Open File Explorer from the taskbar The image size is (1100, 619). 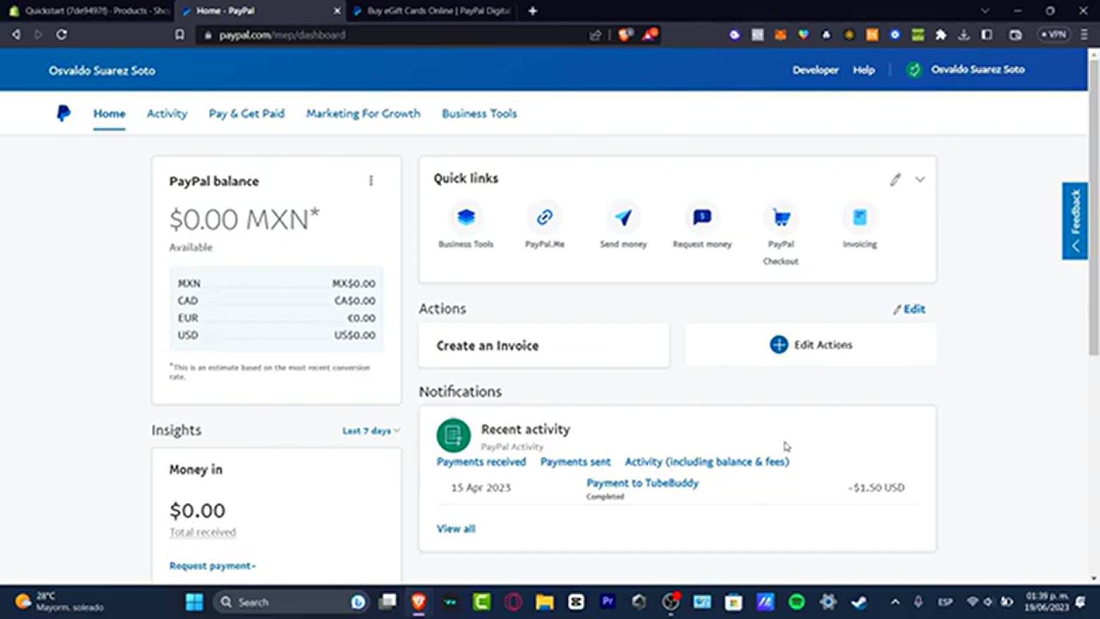(544, 602)
